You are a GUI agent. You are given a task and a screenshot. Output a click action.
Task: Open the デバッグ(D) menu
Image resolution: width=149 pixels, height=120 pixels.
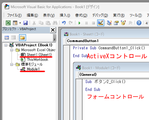pos(100,15)
